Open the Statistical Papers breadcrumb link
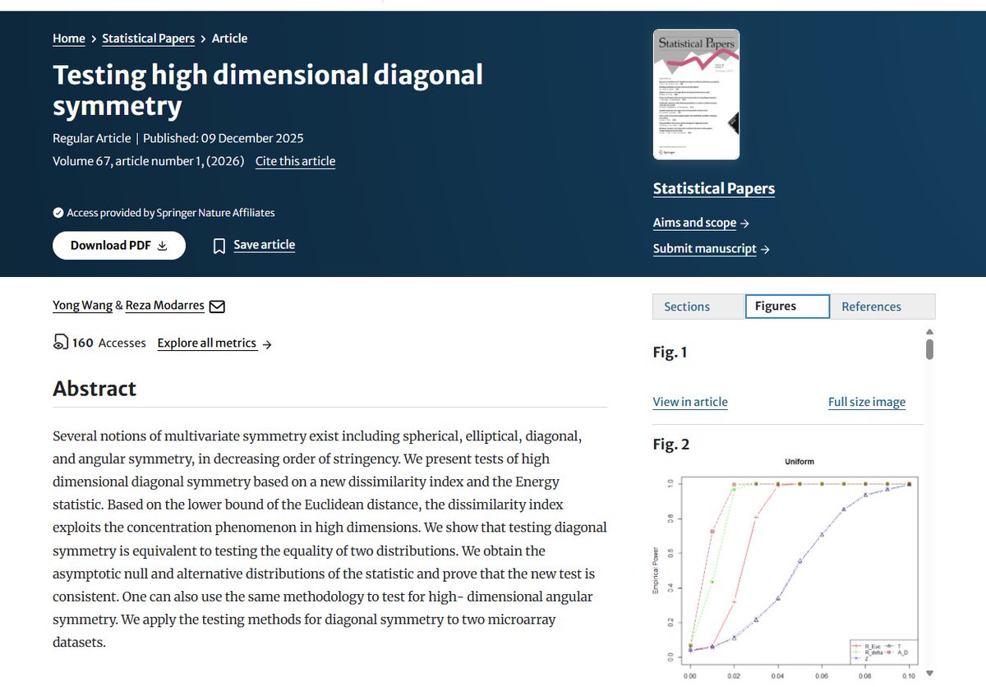The image size is (986, 687). pyautogui.click(x=148, y=39)
